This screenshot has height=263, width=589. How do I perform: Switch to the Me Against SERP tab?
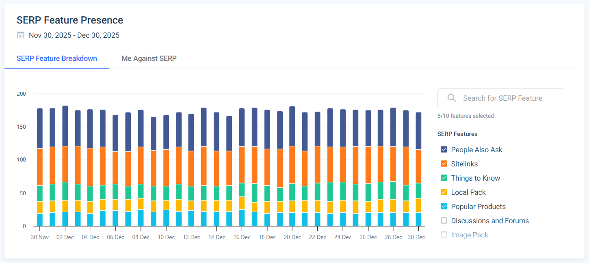click(149, 58)
